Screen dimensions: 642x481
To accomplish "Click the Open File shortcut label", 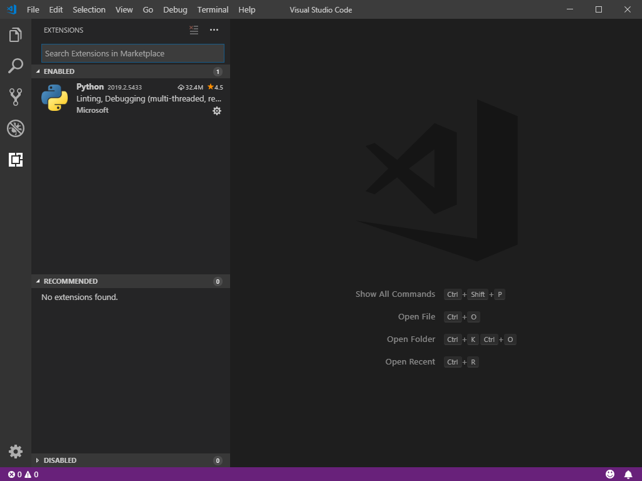I will tap(416, 316).
